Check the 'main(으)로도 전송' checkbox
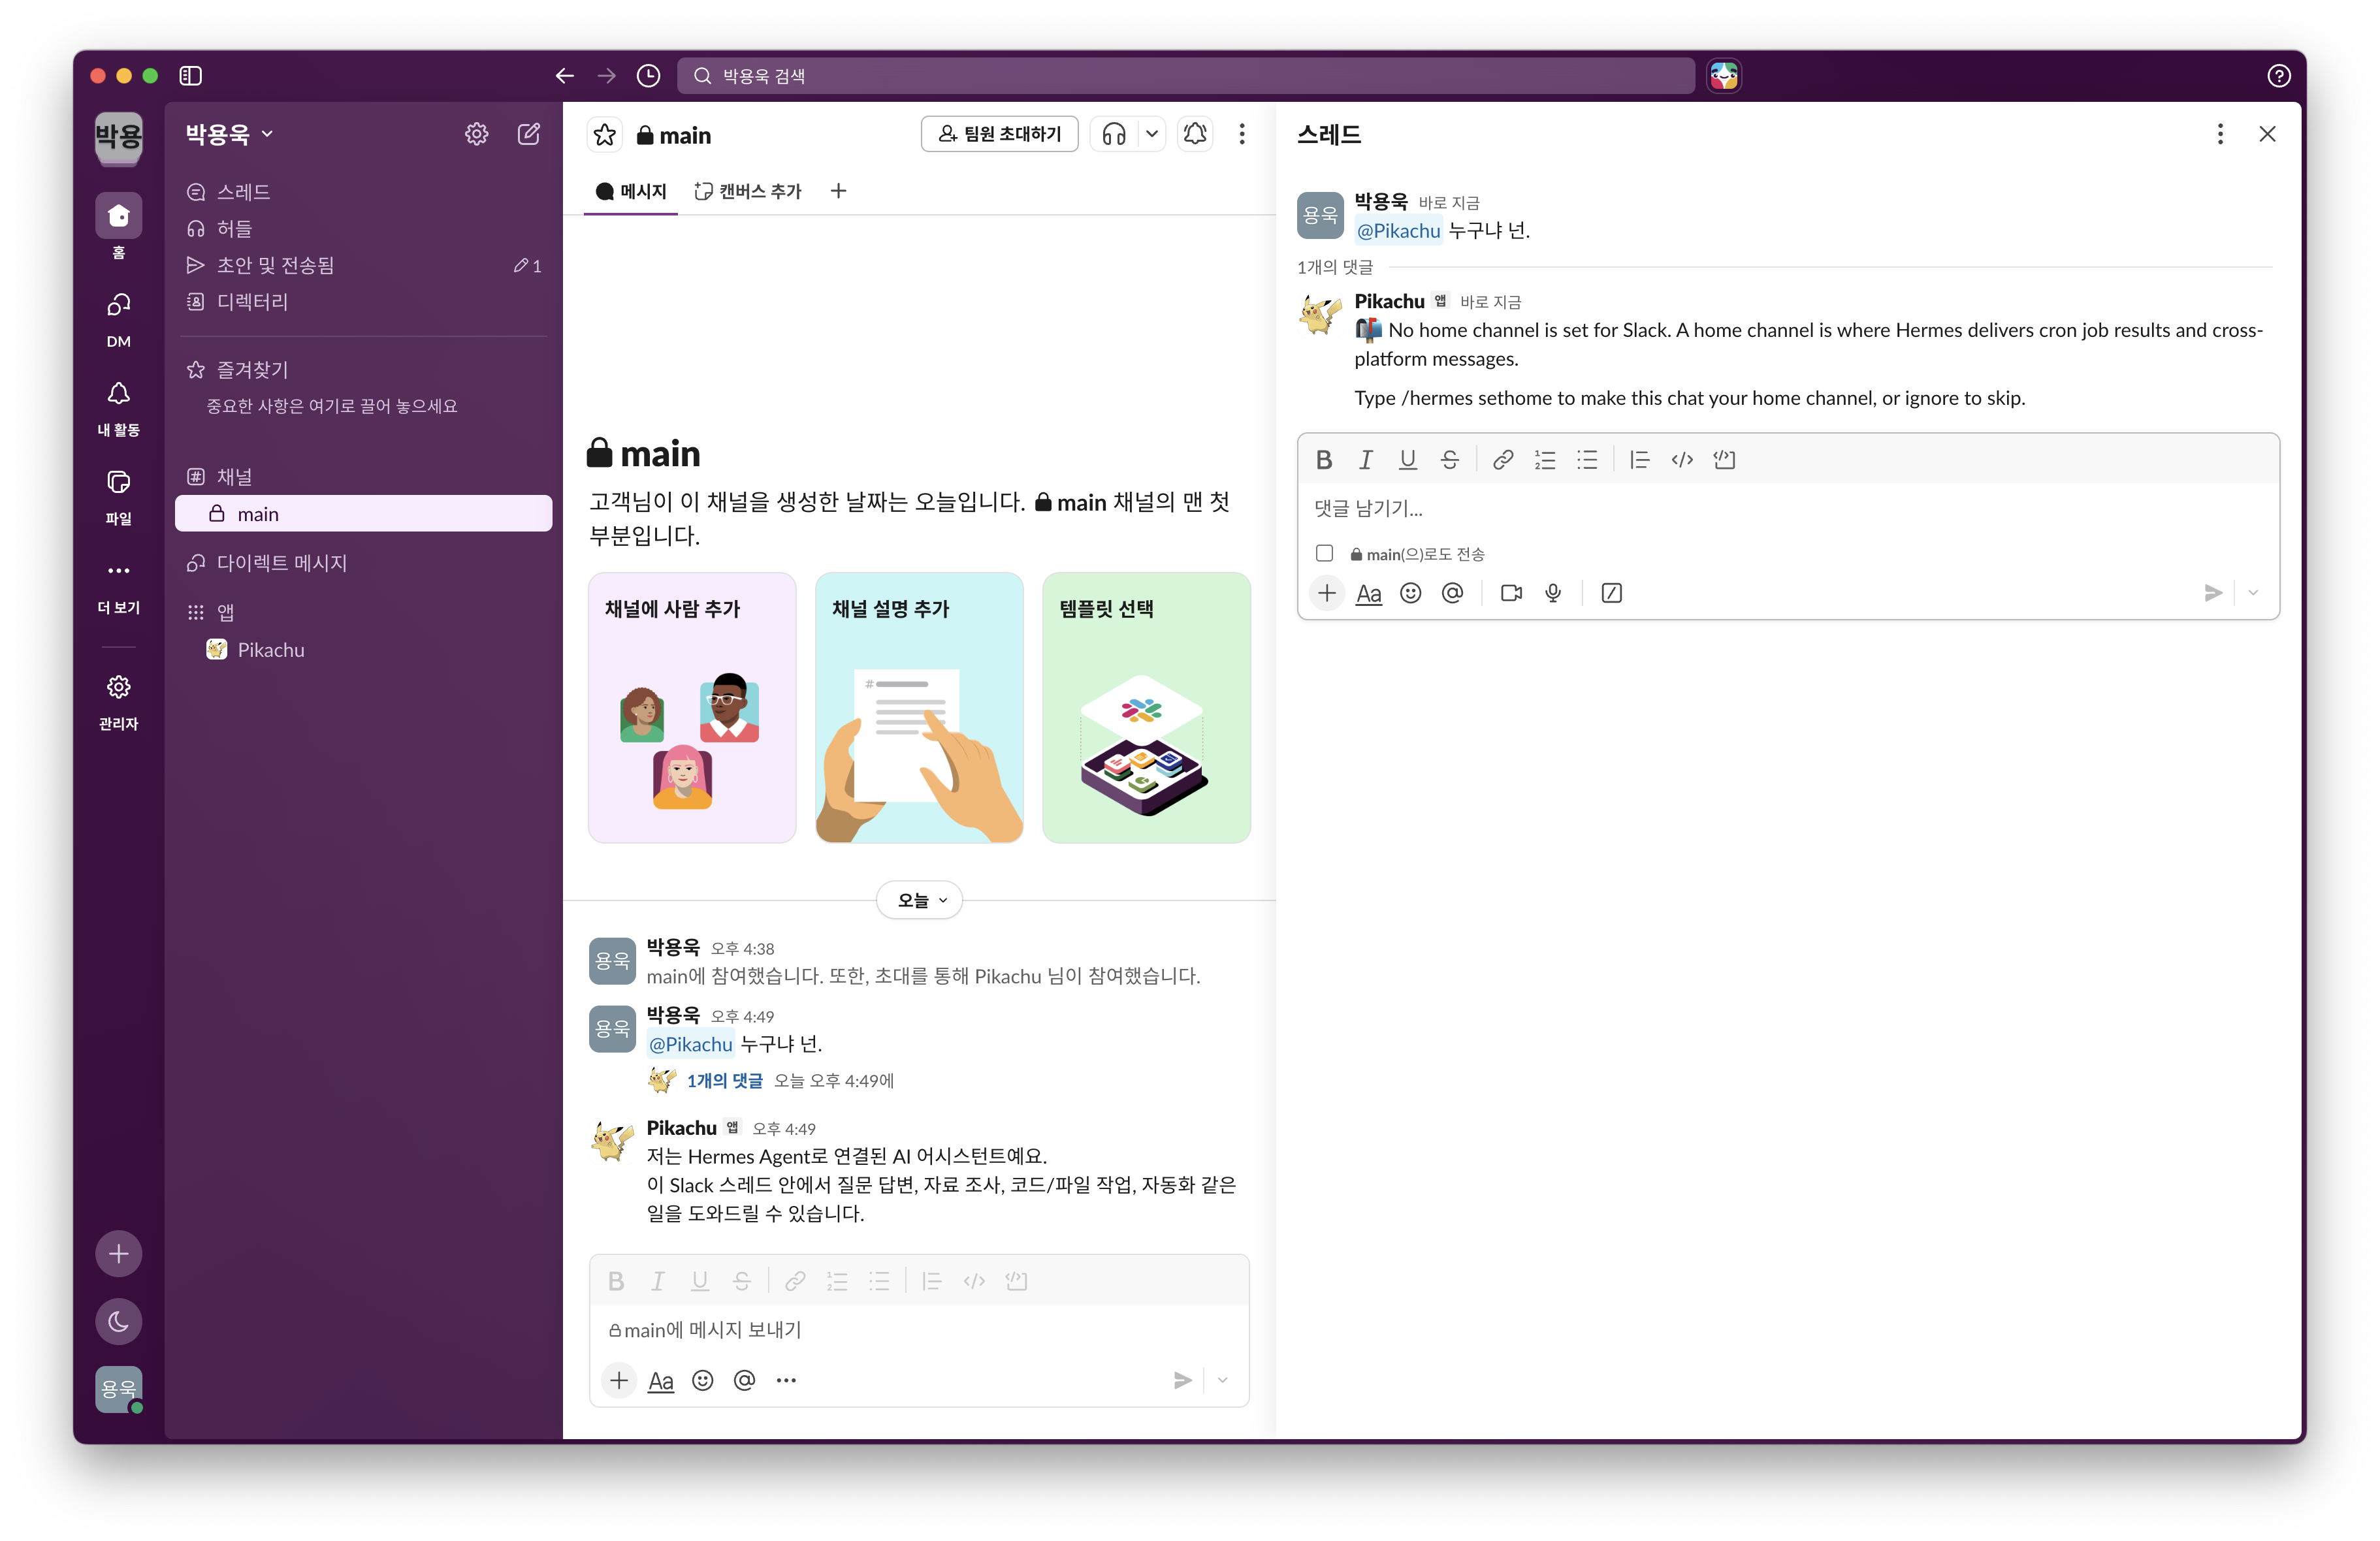This screenshot has height=1541, width=2380. 1325,553
